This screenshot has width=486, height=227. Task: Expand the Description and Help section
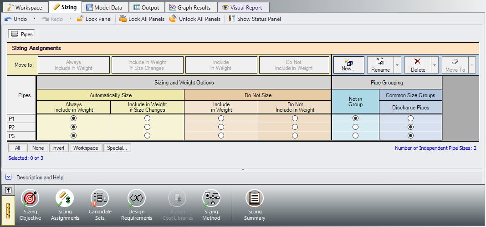pos(9,178)
